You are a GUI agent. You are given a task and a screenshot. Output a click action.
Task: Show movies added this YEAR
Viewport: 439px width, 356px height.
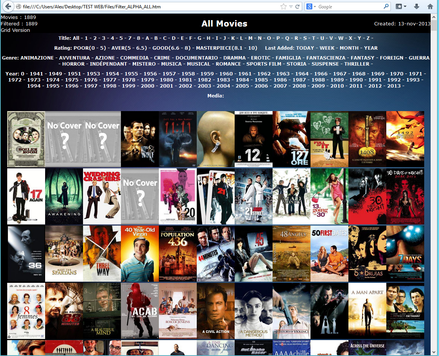[x=371, y=48]
